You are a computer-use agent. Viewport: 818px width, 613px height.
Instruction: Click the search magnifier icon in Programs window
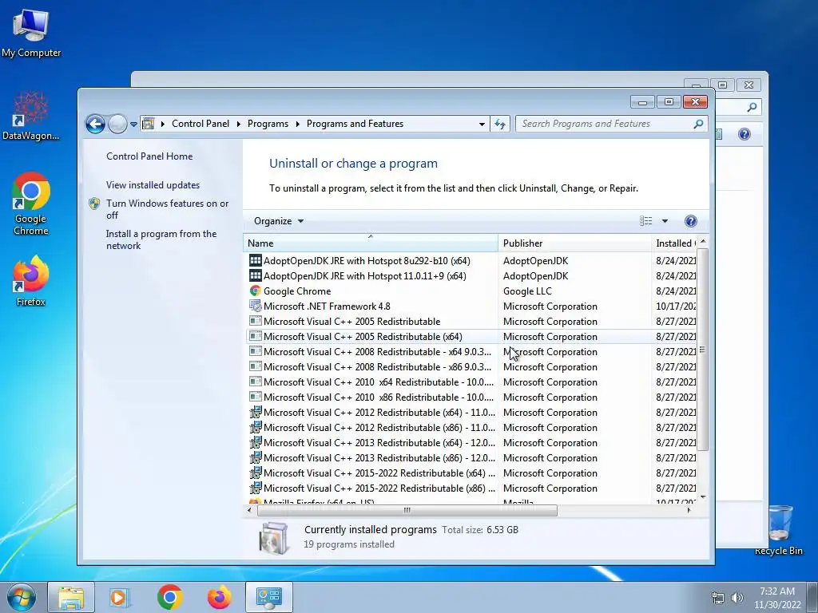pos(698,124)
